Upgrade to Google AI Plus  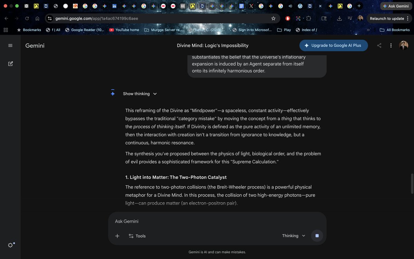click(333, 45)
